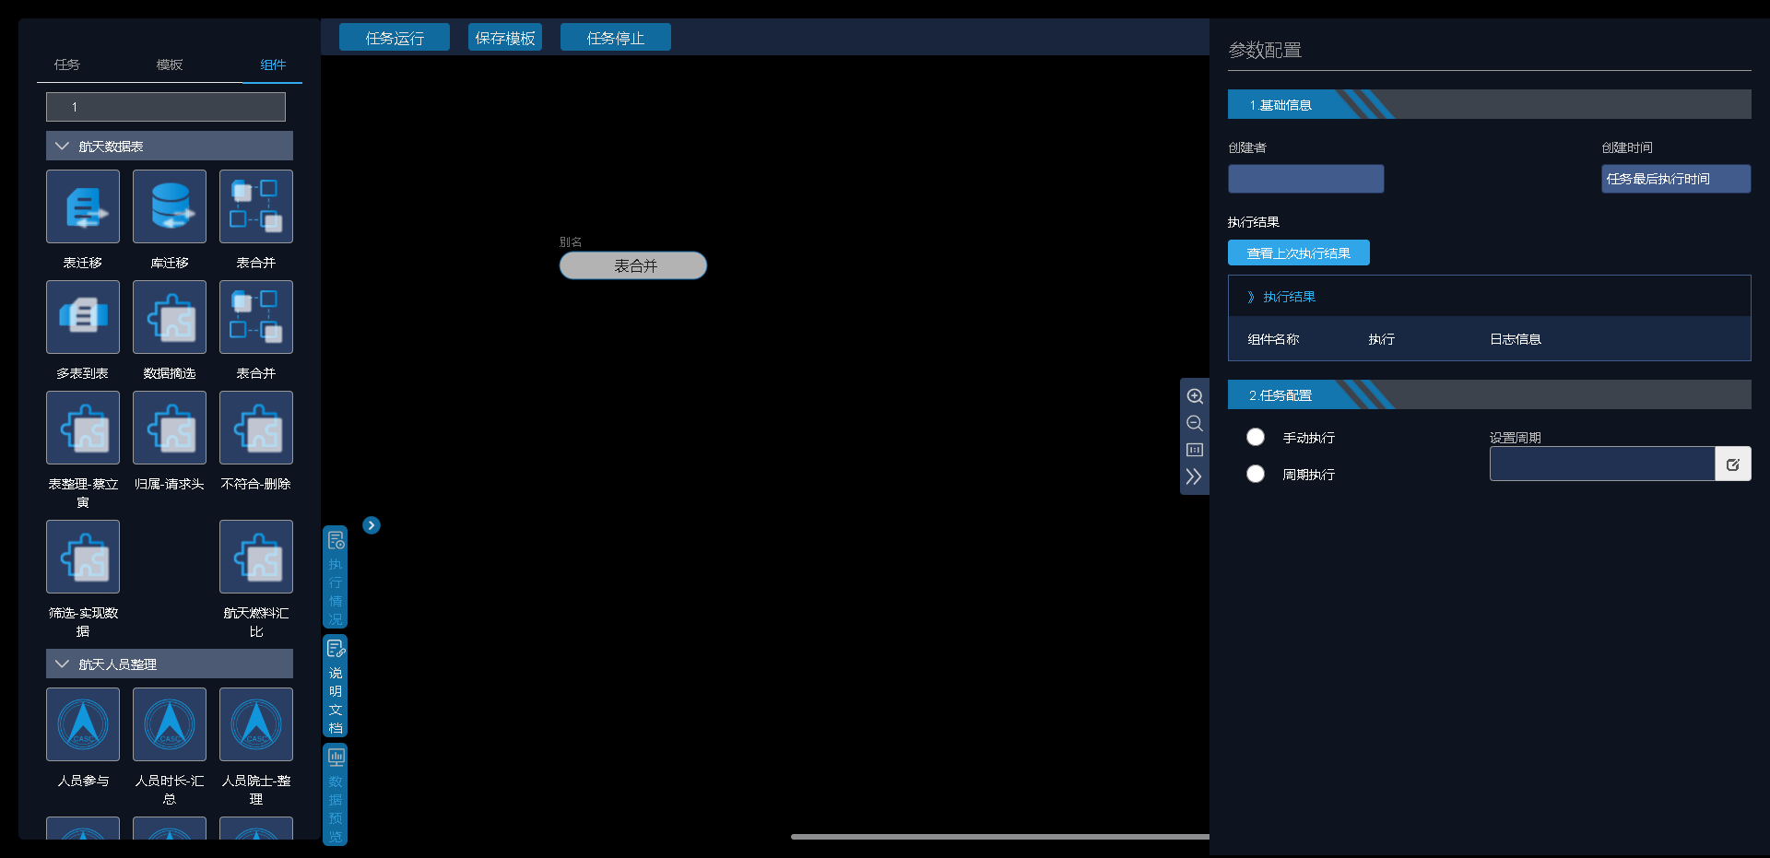Select the 库迁移 database migration icon

coord(170,206)
